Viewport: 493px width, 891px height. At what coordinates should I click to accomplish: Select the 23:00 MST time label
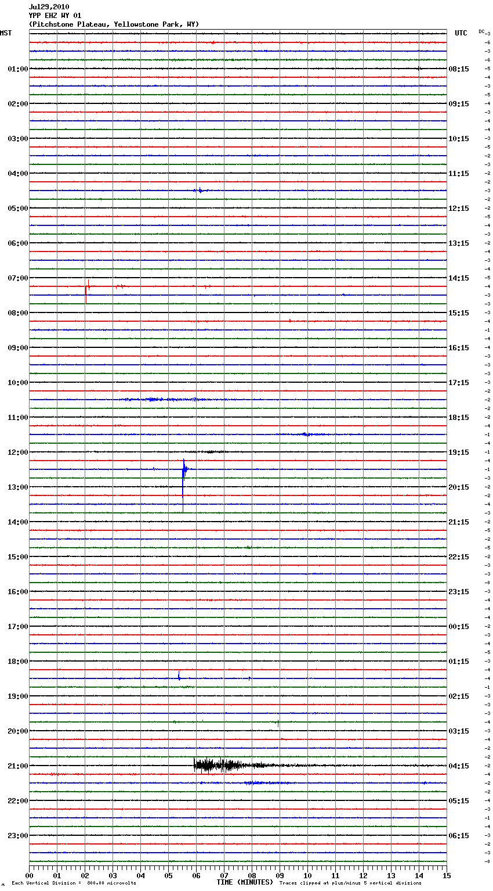point(18,836)
